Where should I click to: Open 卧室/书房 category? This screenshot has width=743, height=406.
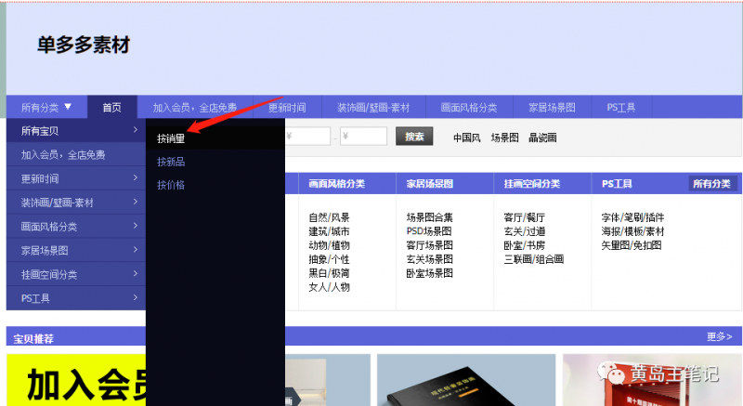525,245
